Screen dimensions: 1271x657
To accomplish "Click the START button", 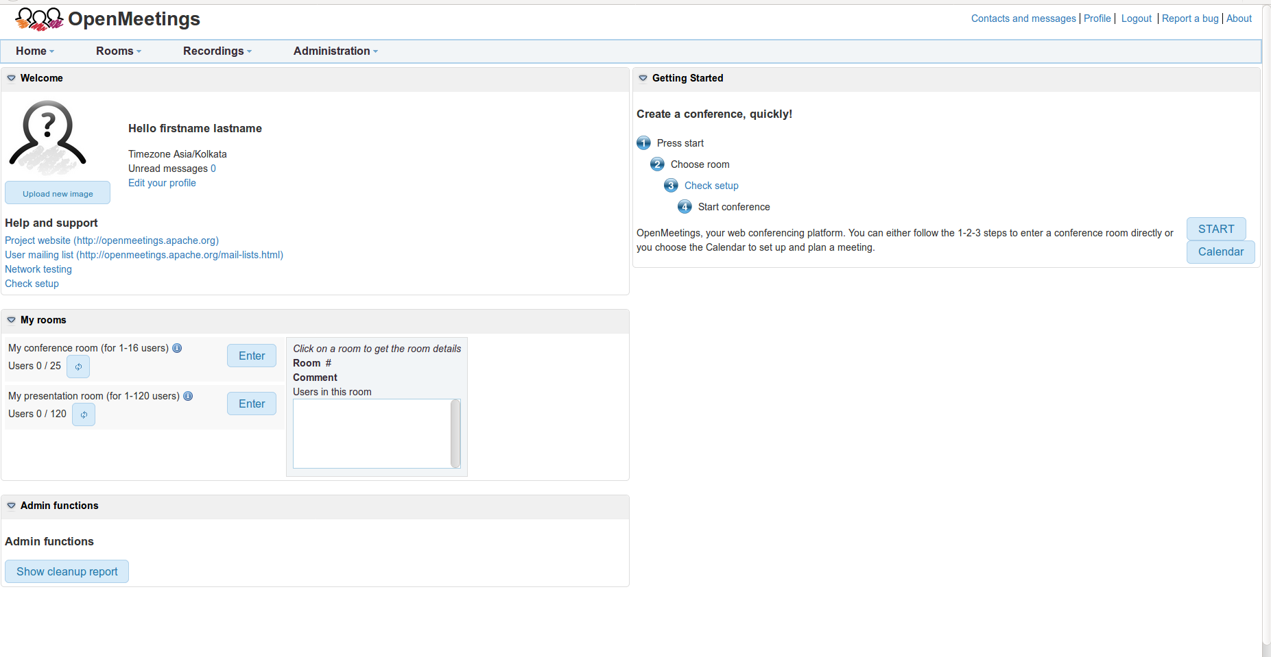I will click(x=1216, y=229).
